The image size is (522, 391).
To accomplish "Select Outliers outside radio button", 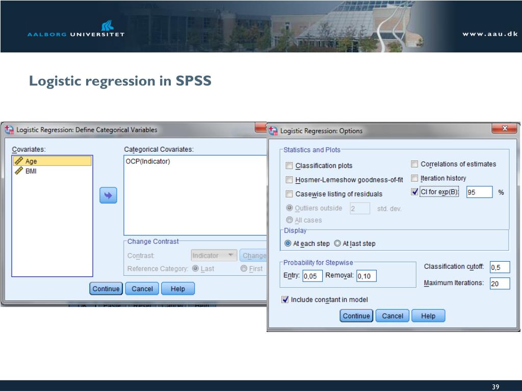I will coord(290,208).
